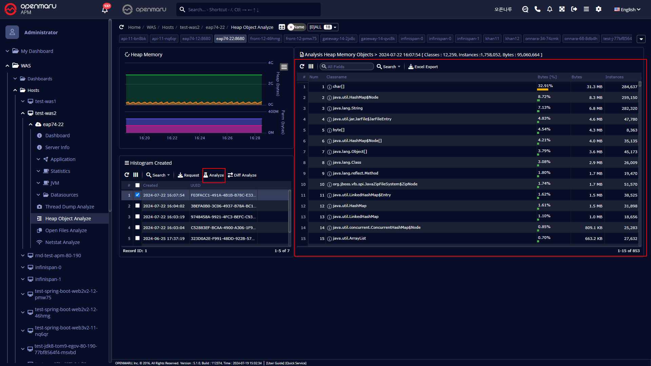Toggle column chooser in Analysis panel

coord(311,66)
